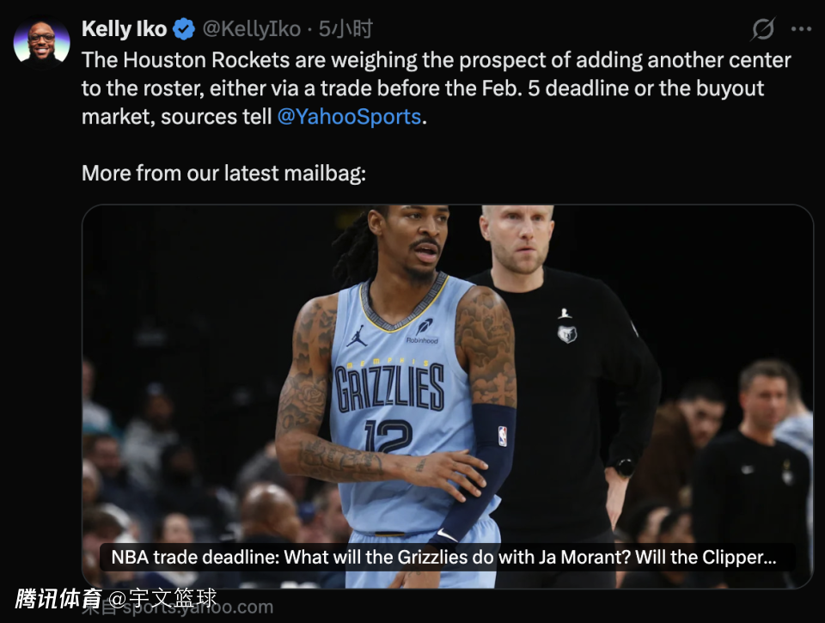
Task: Open the @KellyIko handle link
Action: pos(252,29)
